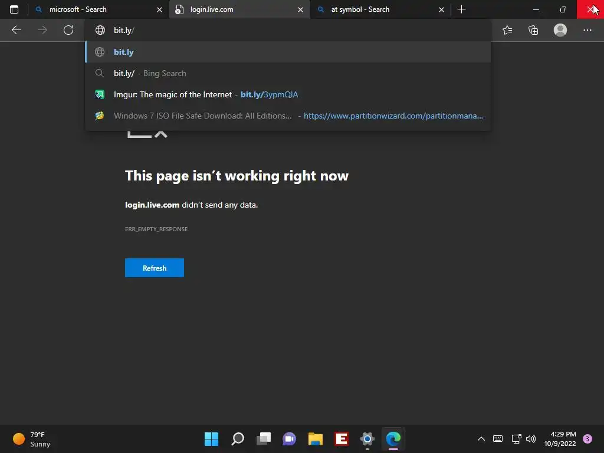604x453 pixels.
Task: Go back to the previous page
Action: tap(16, 30)
